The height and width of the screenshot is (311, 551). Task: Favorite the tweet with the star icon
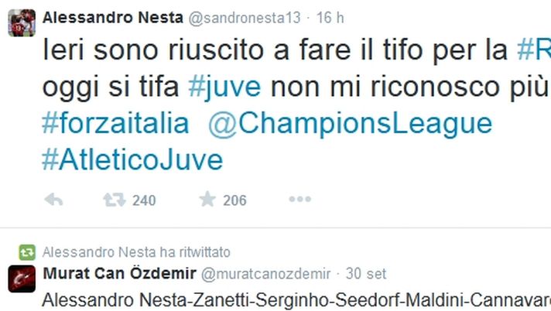tap(207, 200)
